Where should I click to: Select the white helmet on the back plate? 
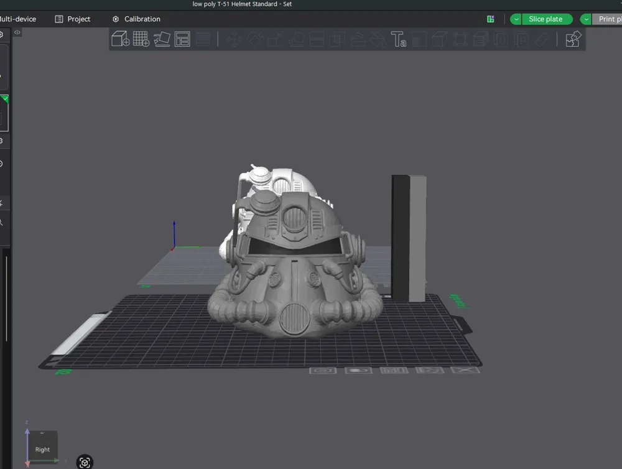pyautogui.click(x=277, y=181)
